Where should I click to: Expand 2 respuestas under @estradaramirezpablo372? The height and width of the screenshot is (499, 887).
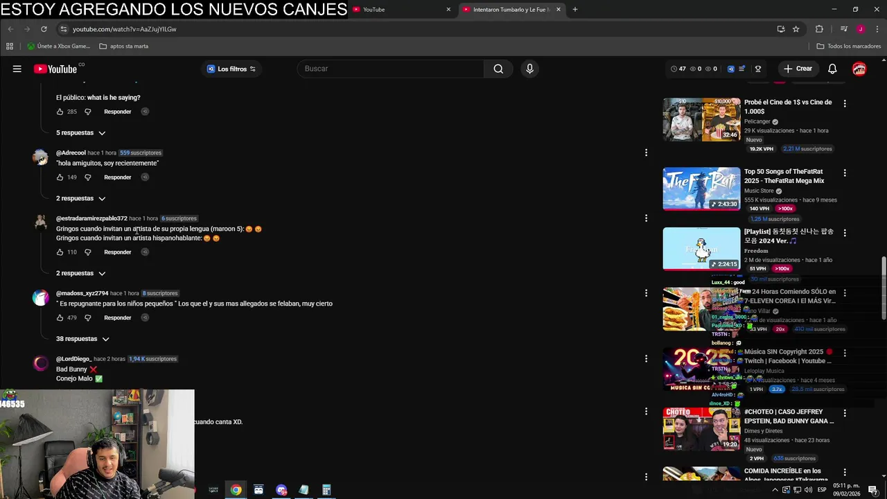(81, 274)
